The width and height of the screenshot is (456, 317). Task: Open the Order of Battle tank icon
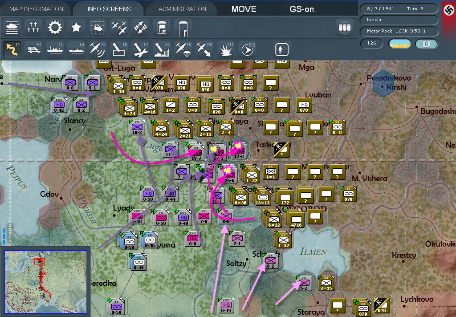12,28
